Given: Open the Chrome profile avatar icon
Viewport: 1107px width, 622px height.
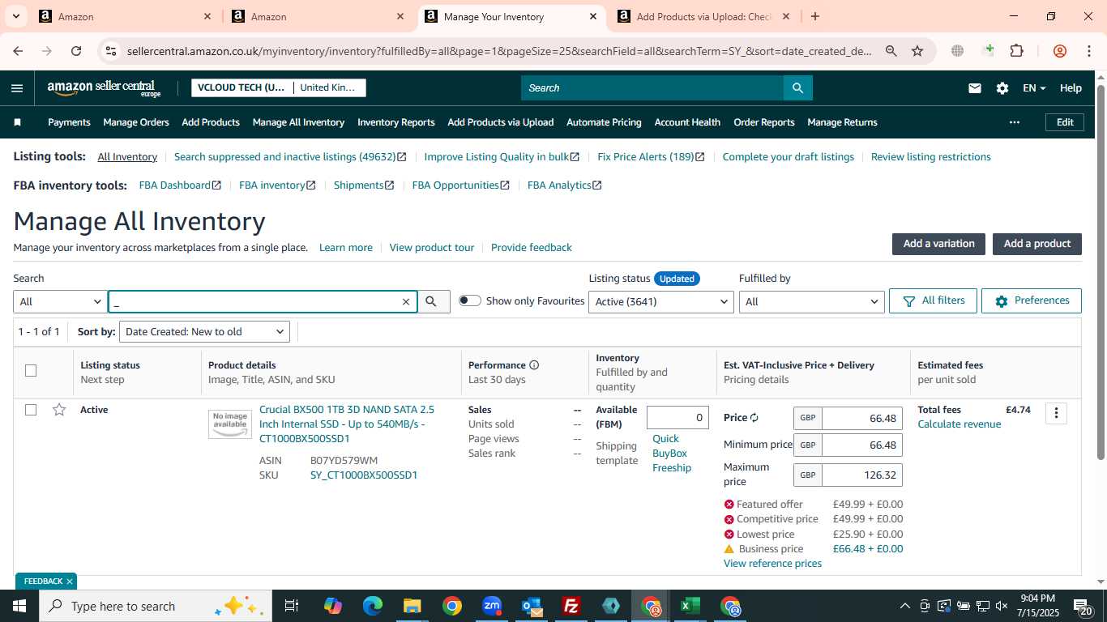Looking at the screenshot, I should [1059, 51].
